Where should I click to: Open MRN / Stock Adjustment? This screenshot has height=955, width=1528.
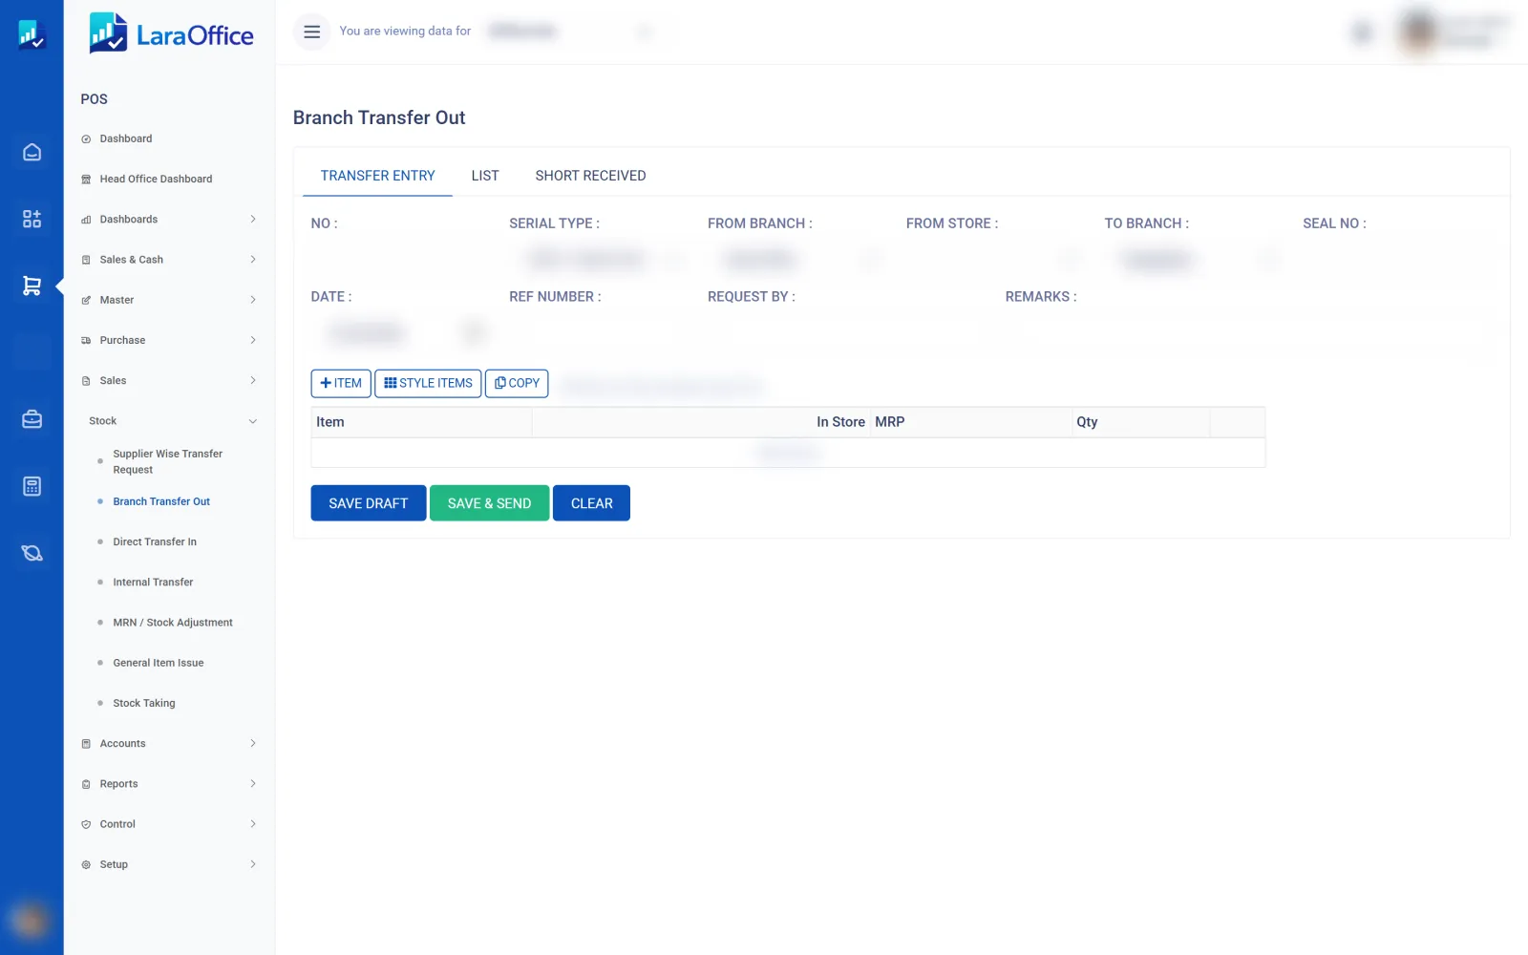(173, 622)
